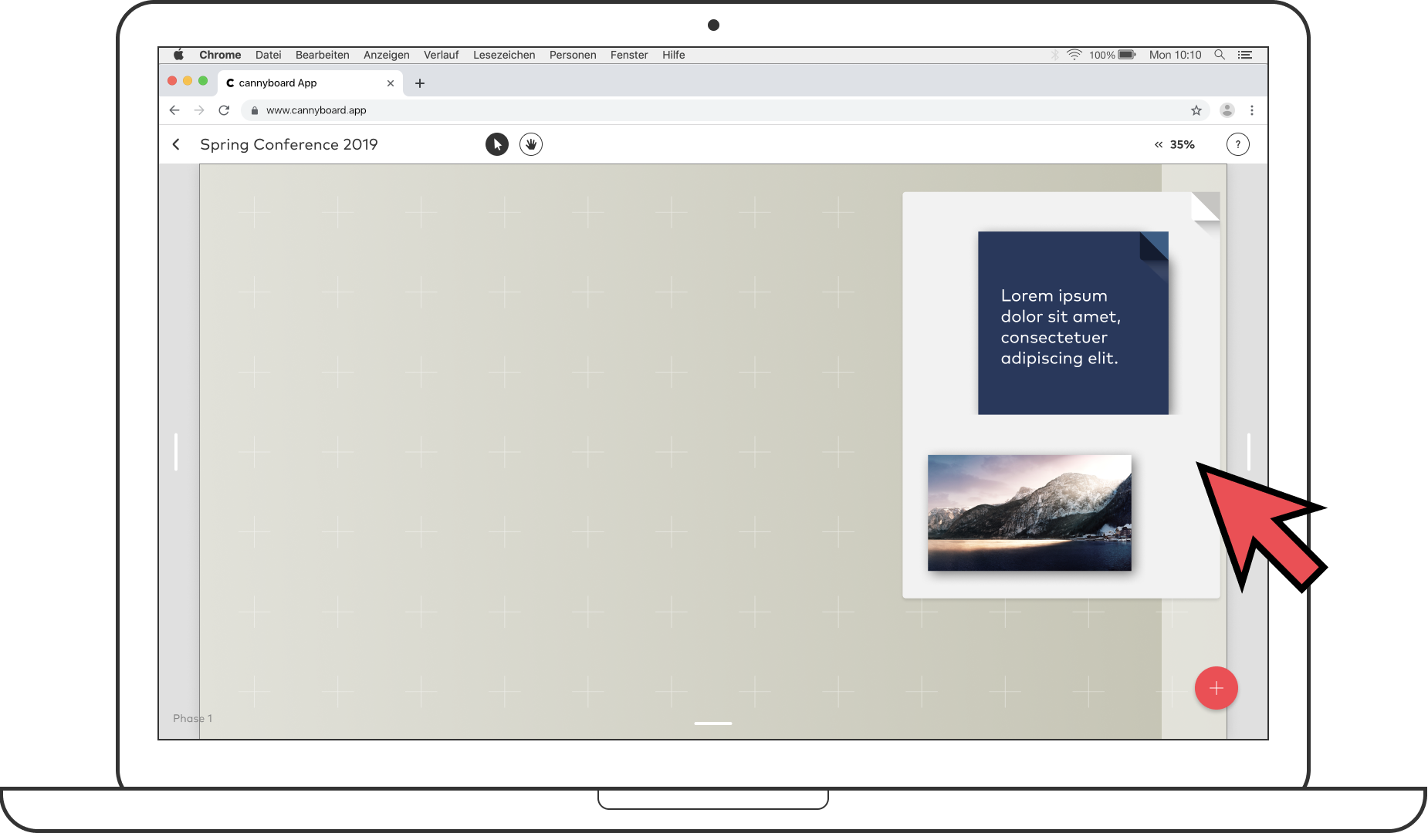Screen dimensions: 1428x833
Task: Select the pointer cursor tool
Action: tap(497, 144)
